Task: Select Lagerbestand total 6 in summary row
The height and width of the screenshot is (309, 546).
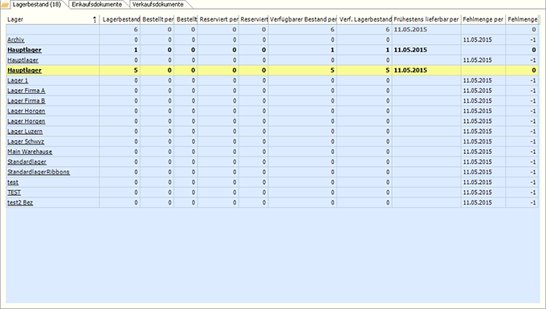Action: (x=136, y=30)
